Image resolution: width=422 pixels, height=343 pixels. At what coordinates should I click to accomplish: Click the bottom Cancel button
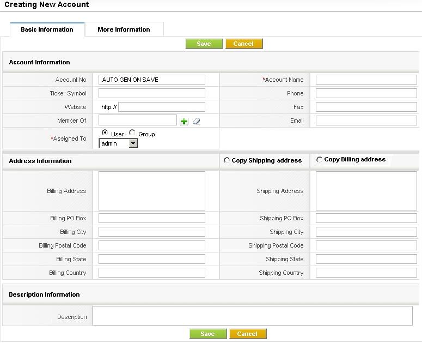click(248, 334)
